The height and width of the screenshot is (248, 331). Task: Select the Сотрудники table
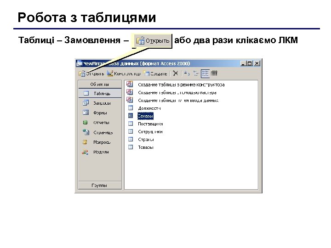145,132
